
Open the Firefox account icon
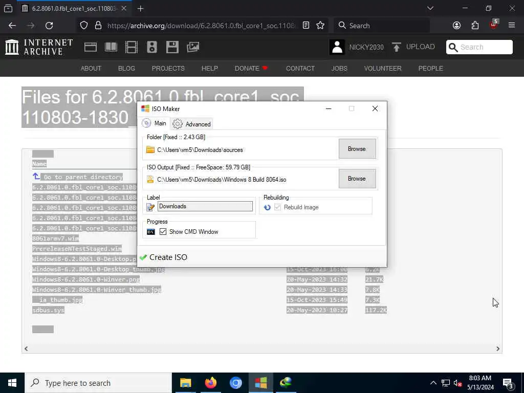(456, 26)
